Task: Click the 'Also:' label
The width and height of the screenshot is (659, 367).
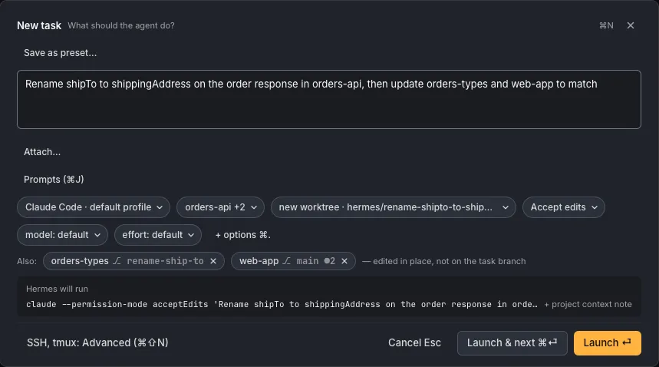Action: click(27, 262)
